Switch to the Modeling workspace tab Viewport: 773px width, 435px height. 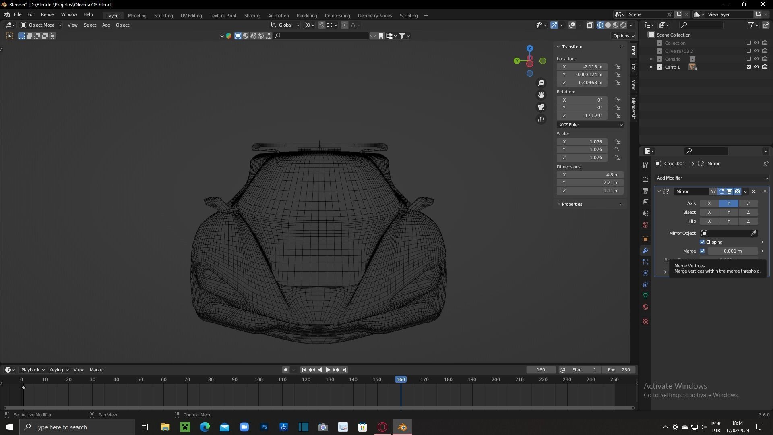click(x=137, y=16)
